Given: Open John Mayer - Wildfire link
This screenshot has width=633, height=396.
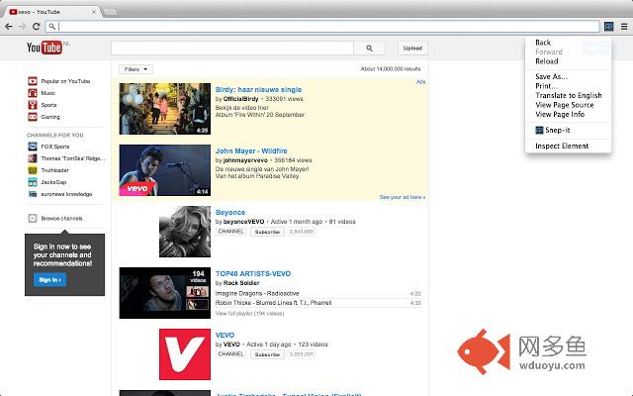Looking at the screenshot, I should (251, 151).
